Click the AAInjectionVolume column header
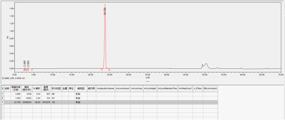The height and width of the screenshot is (120, 285). click(x=105, y=88)
